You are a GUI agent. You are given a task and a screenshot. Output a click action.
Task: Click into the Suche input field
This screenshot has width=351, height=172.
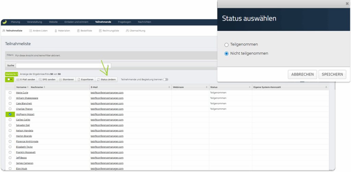(x=62, y=65)
